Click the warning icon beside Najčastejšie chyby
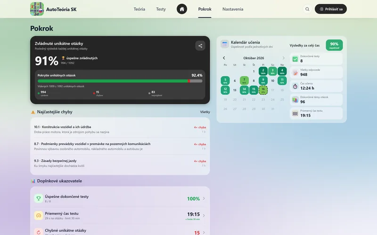This screenshot has width=377, height=235. (33, 112)
